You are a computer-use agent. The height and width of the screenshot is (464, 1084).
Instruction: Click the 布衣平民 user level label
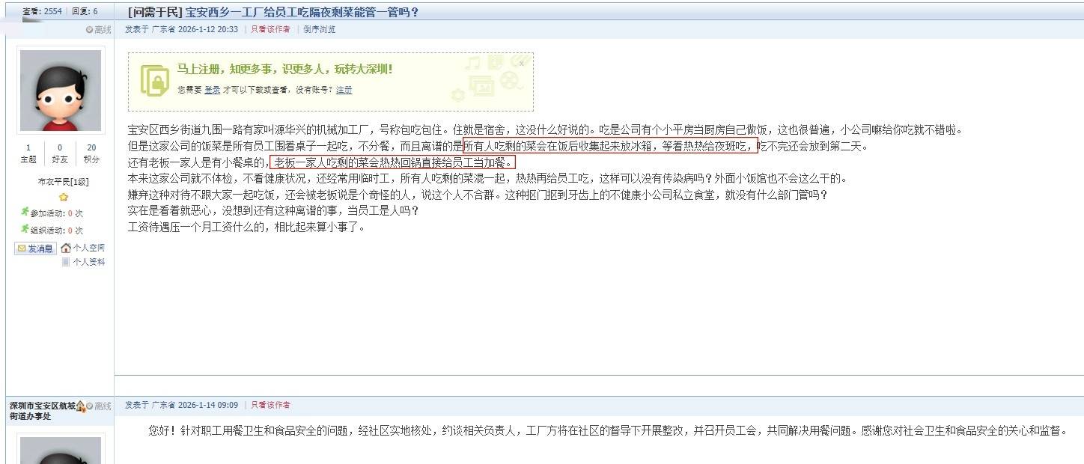pyautogui.click(x=63, y=182)
